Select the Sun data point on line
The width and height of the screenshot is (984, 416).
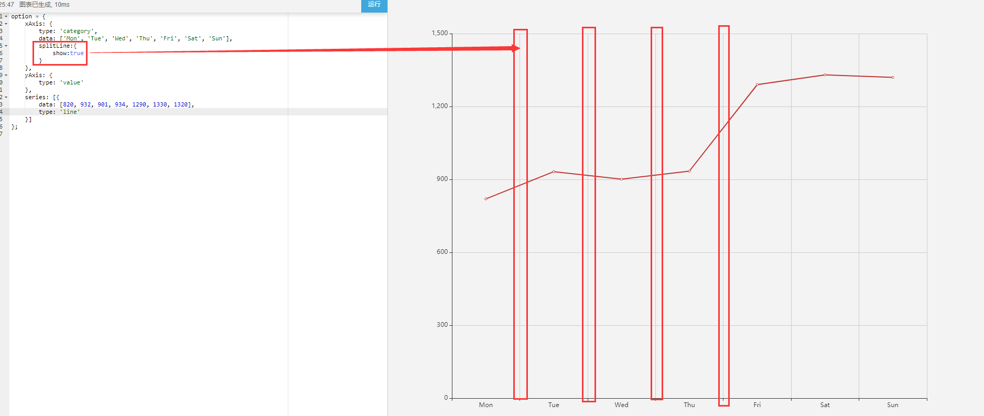[893, 77]
